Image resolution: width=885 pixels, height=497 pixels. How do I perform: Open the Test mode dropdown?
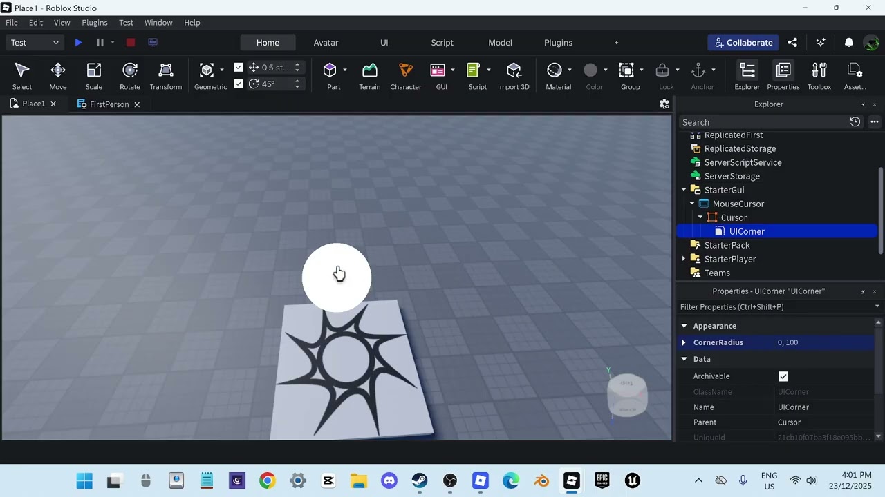pyautogui.click(x=35, y=43)
